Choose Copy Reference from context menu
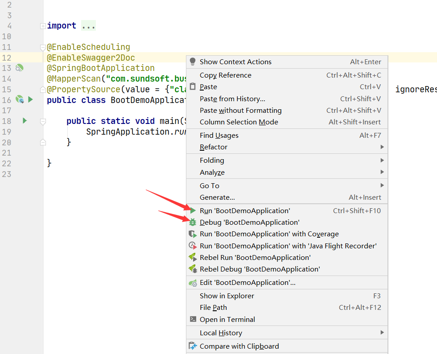This screenshot has width=437, height=354. coord(287,75)
